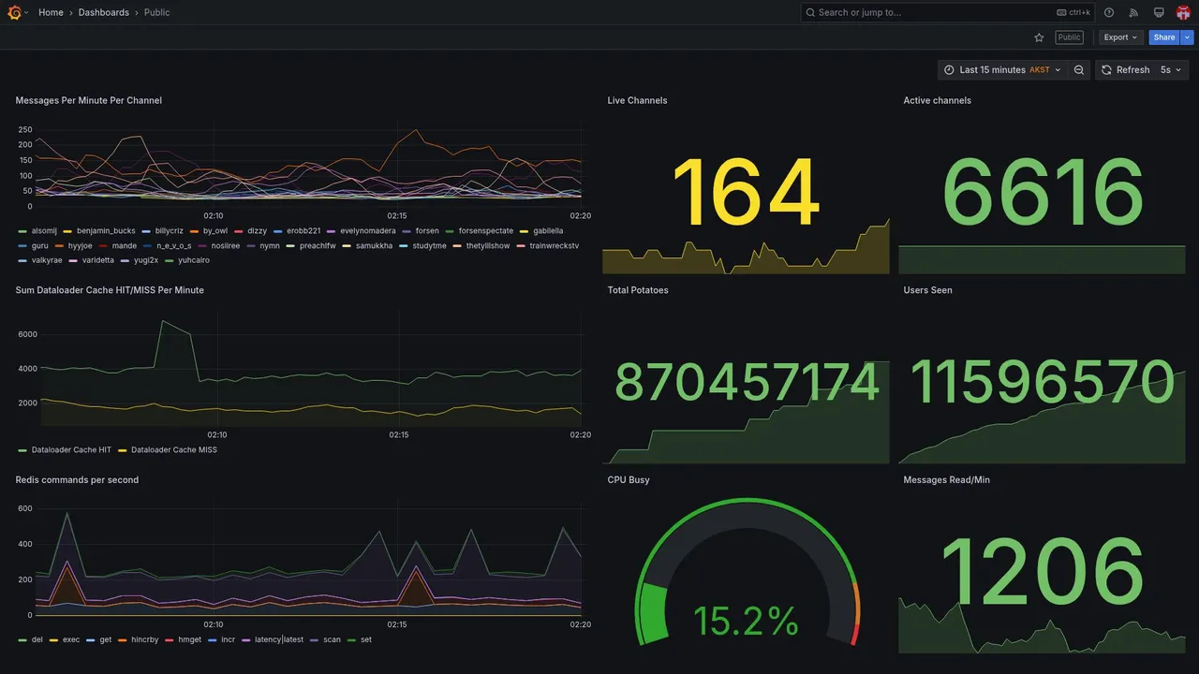1199x674 pixels.
Task: Open the Grafana logo menu
Action: [x=14, y=12]
